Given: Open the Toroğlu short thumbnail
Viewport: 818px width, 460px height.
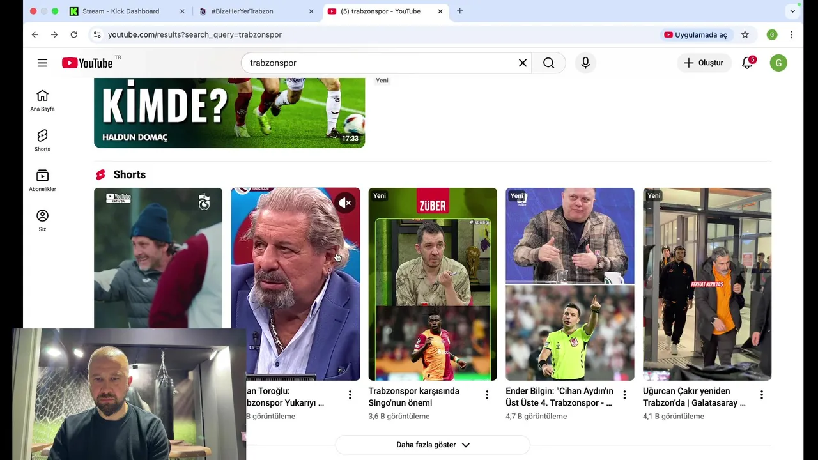Looking at the screenshot, I should pos(295,284).
